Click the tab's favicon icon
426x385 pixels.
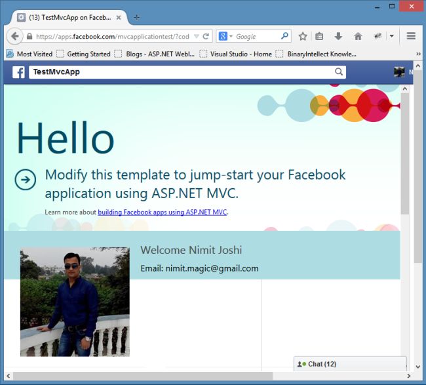(x=21, y=18)
